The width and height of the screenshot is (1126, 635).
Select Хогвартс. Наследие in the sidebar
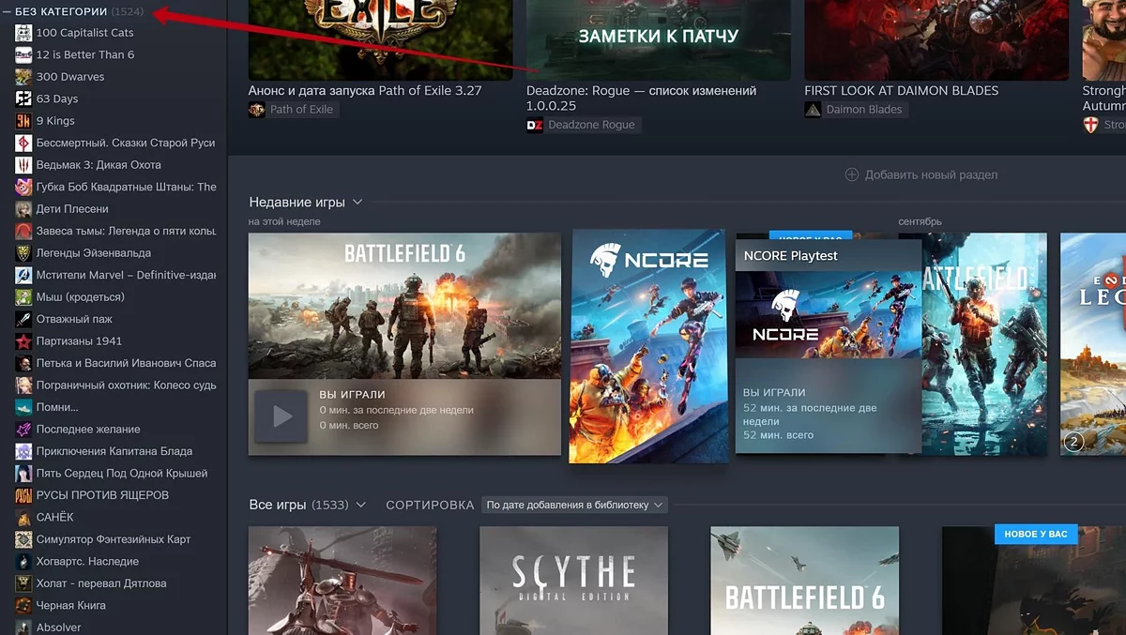[87, 562]
